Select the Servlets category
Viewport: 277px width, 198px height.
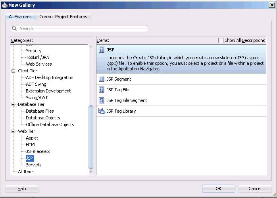pyautogui.click(x=34, y=165)
